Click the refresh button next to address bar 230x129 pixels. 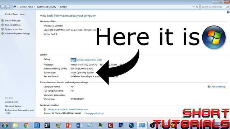[197, 7]
